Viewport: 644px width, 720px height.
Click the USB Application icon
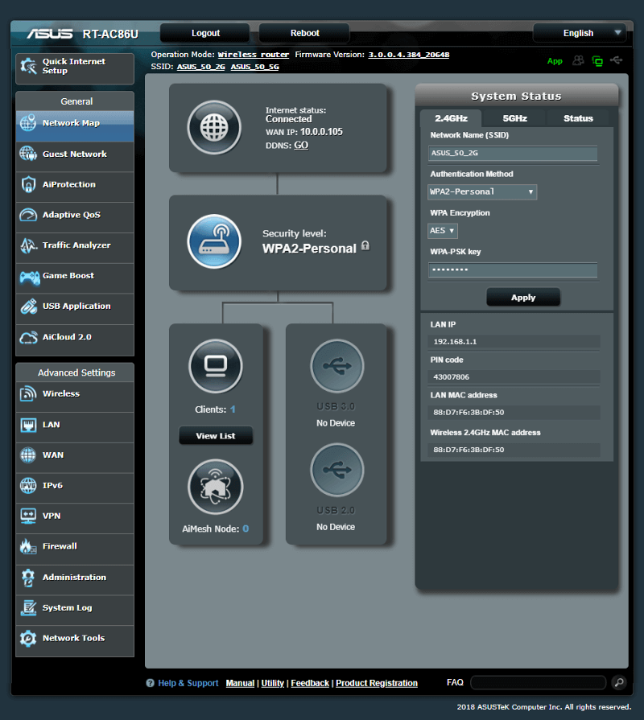[28, 307]
